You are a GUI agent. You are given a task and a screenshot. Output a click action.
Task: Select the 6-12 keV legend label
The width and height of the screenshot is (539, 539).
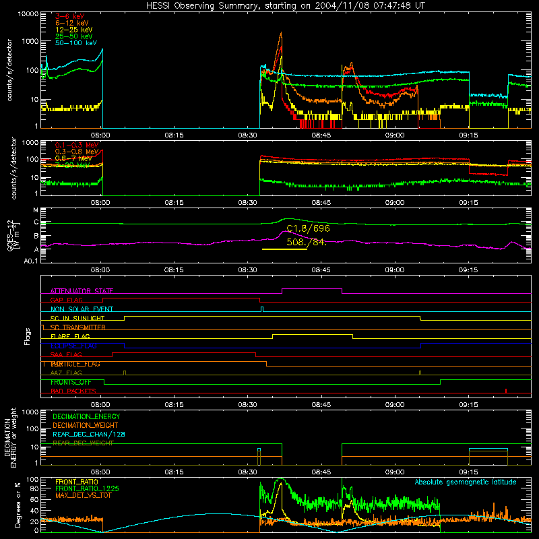(72, 23)
